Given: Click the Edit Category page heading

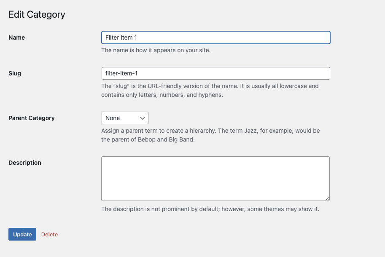Looking at the screenshot, I should click(x=37, y=14).
